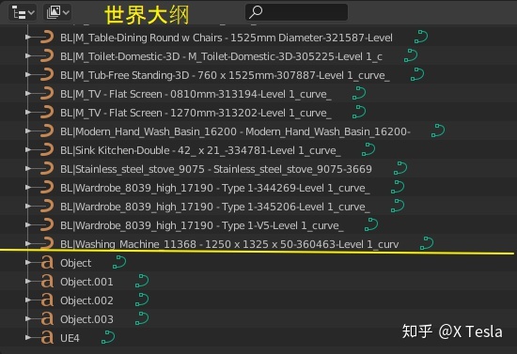Expand the Object.003 row
517x354 pixels.
click(x=28, y=318)
